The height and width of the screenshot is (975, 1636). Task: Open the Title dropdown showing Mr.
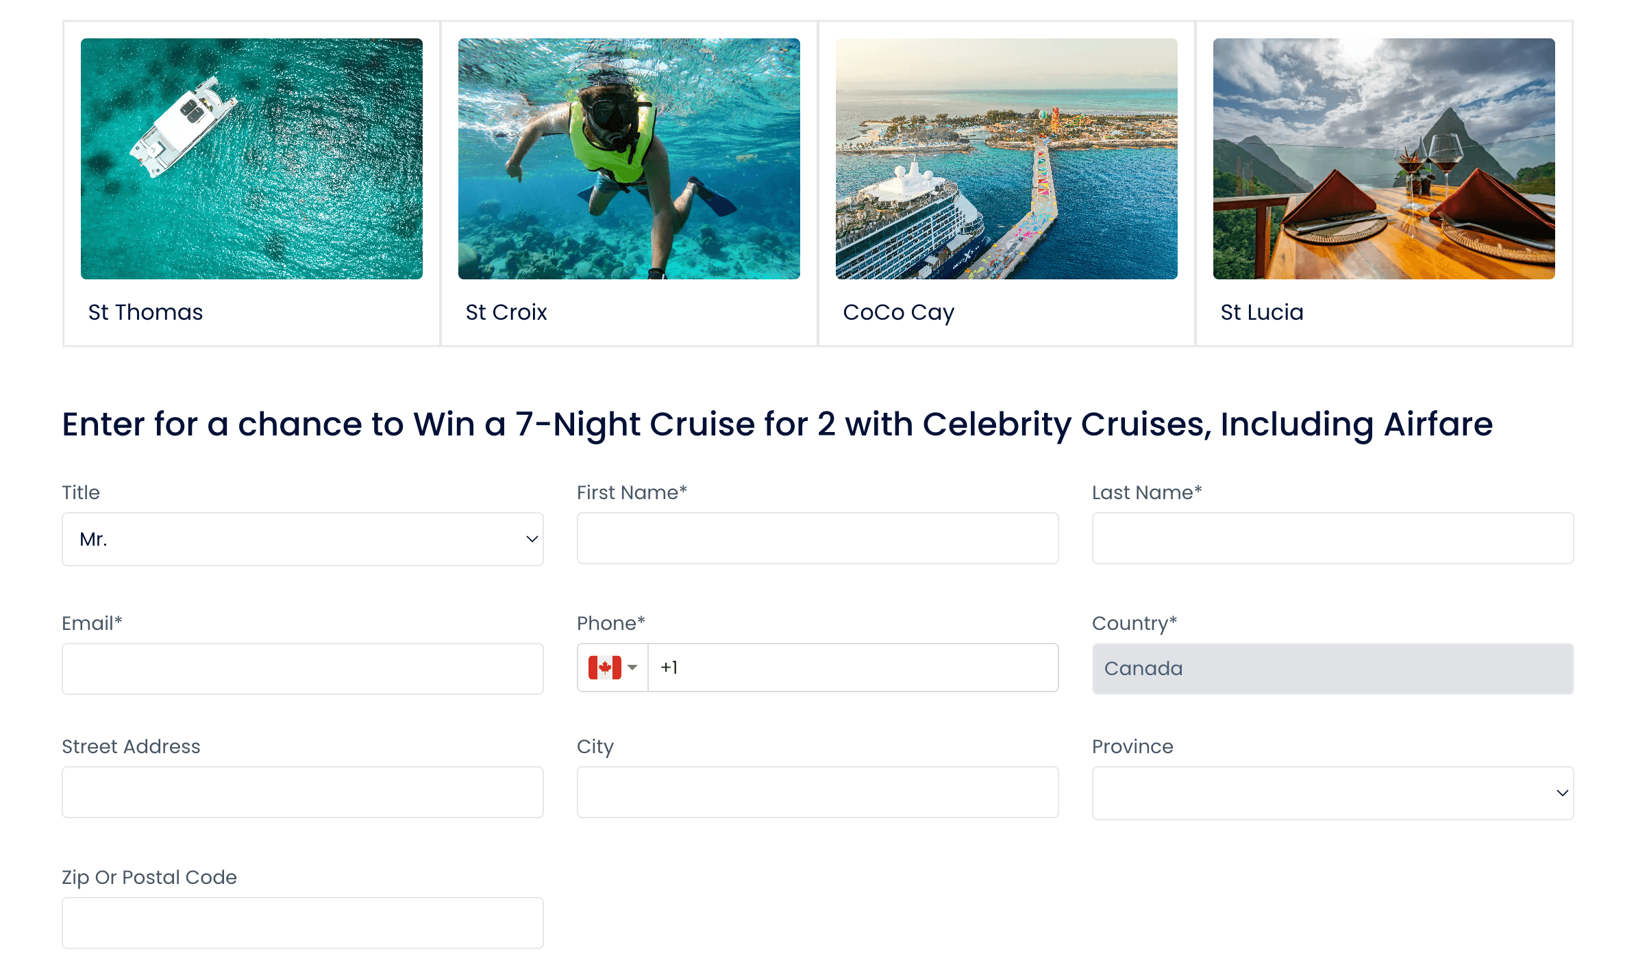point(302,539)
